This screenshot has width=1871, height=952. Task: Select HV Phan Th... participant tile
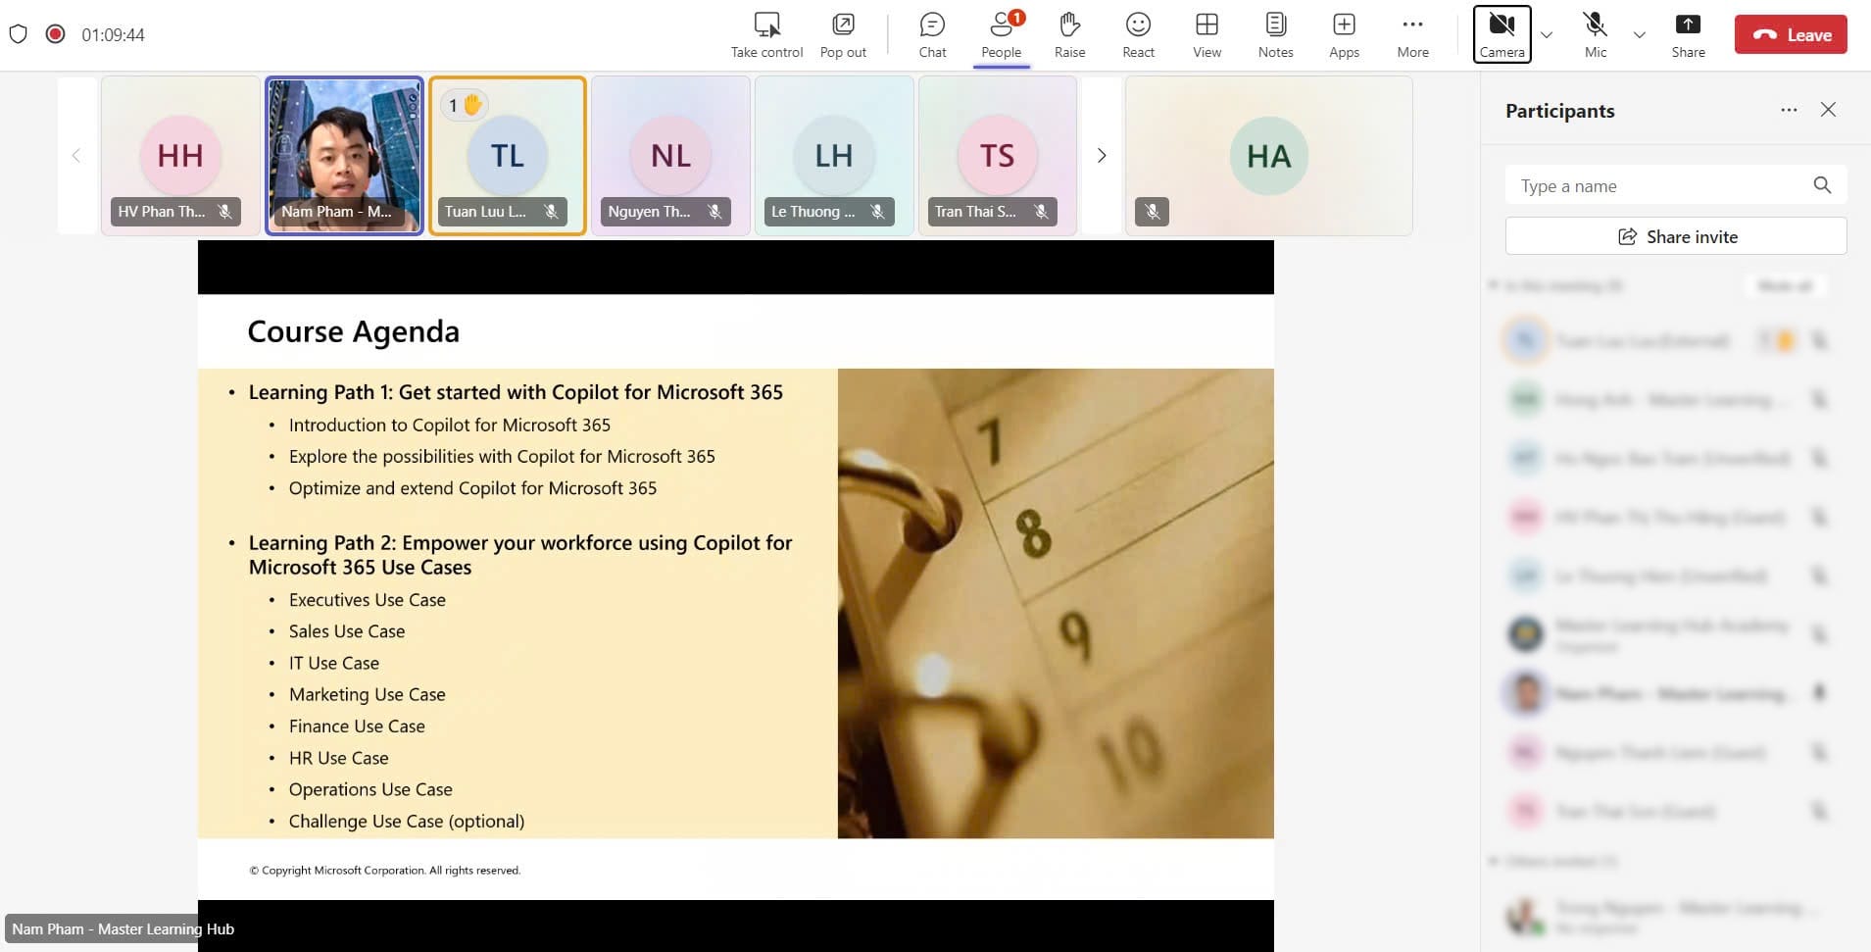click(x=180, y=156)
